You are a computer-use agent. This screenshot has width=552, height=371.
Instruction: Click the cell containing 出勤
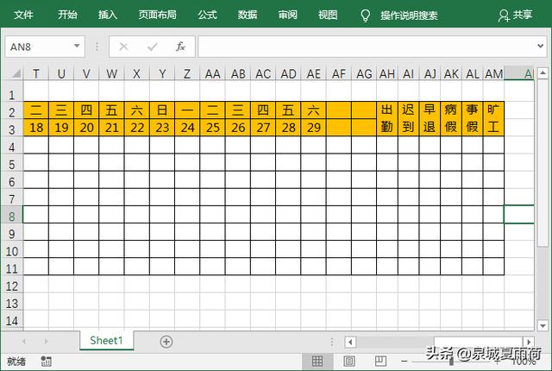pyautogui.click(x=387, y=118)
